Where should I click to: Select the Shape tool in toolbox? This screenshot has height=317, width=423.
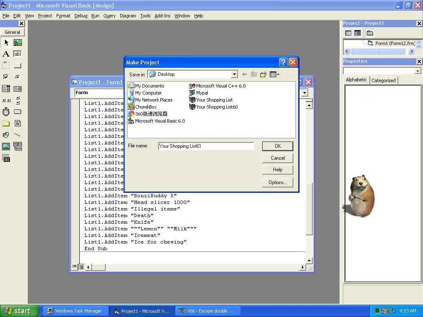[6, 135]
